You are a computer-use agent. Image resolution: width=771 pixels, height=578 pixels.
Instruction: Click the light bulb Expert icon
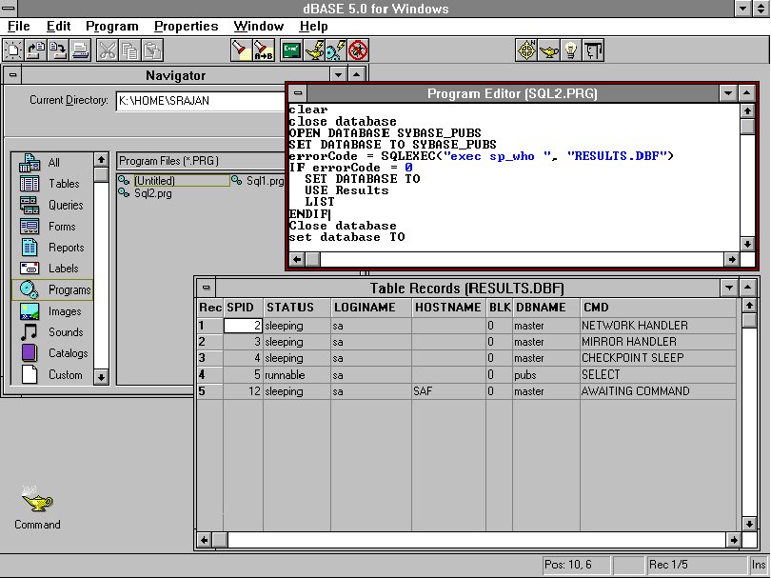point(571,50)
